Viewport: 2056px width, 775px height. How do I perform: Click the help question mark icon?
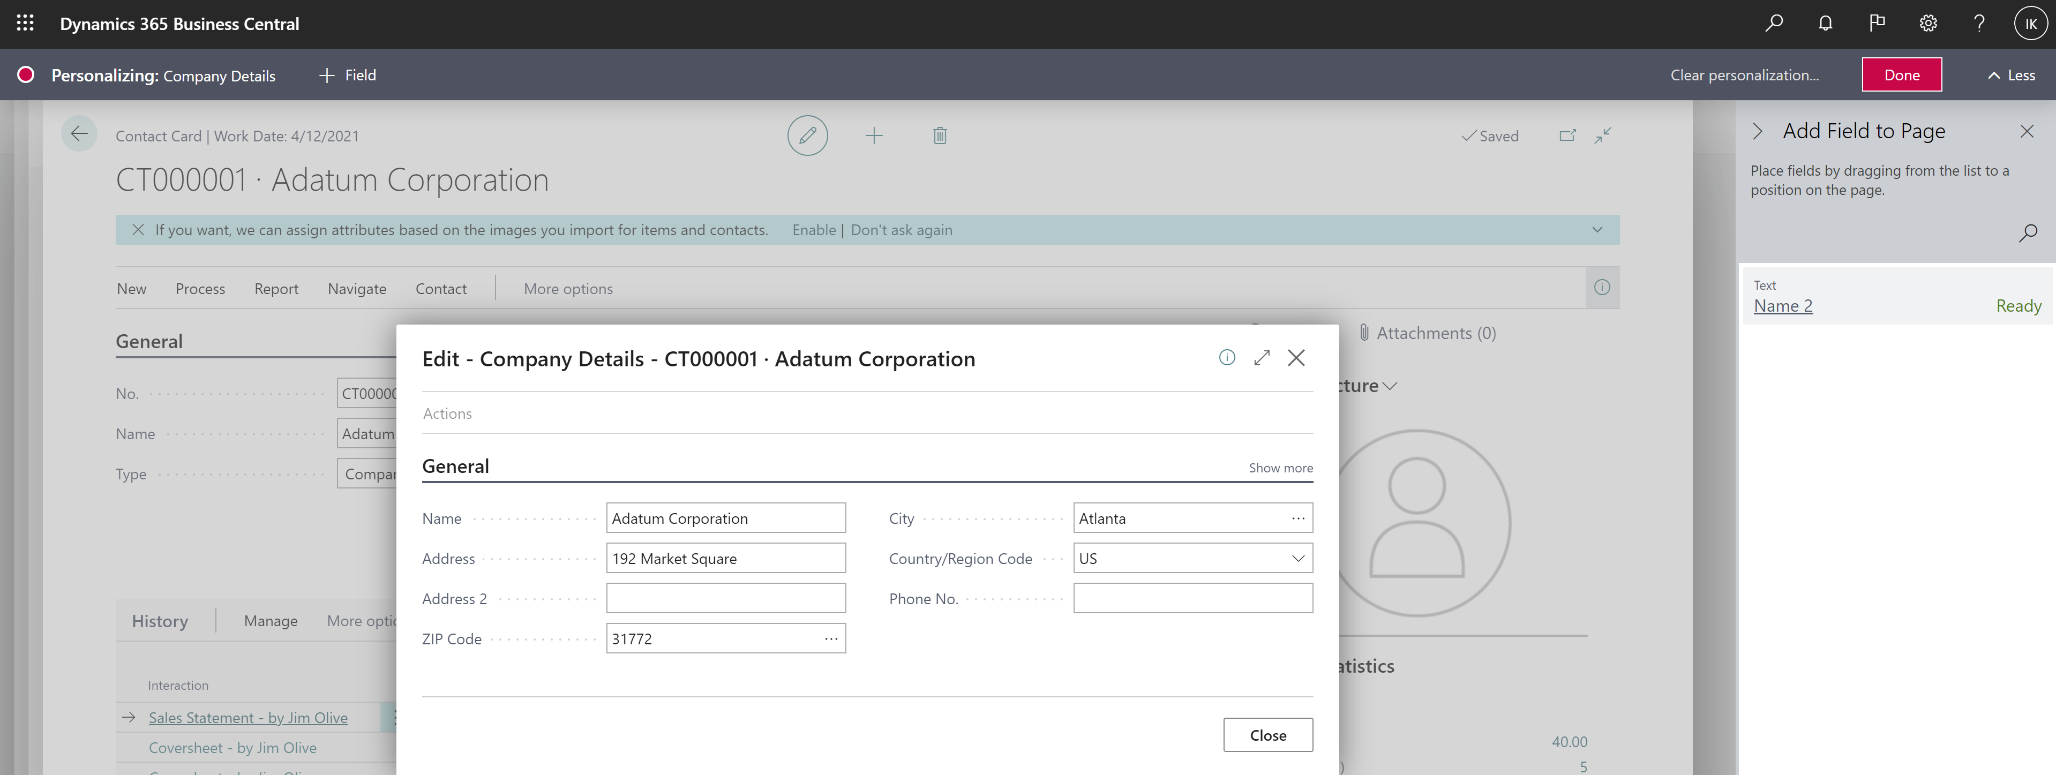point(1978,23)
